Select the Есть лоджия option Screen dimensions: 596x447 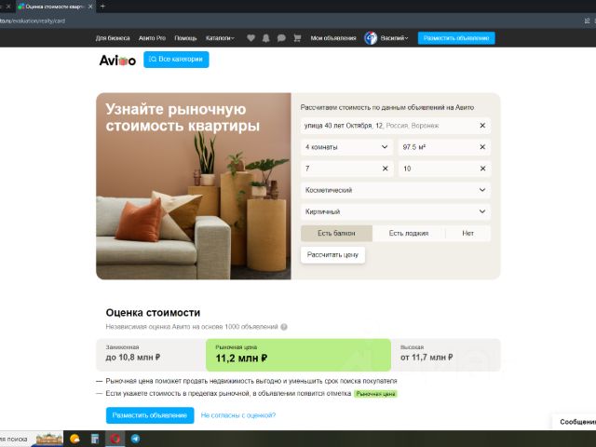click(409, 234)
